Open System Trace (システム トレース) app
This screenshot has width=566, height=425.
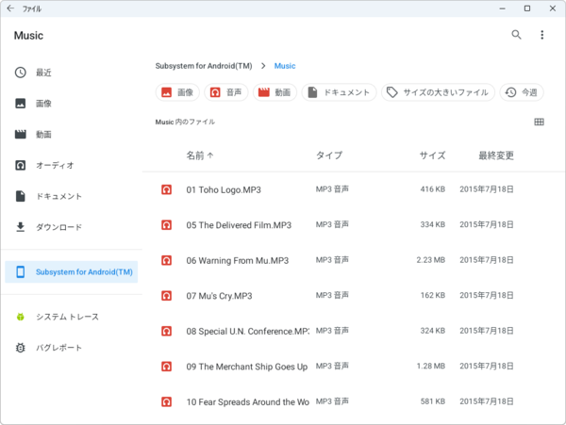pos(66,317)
